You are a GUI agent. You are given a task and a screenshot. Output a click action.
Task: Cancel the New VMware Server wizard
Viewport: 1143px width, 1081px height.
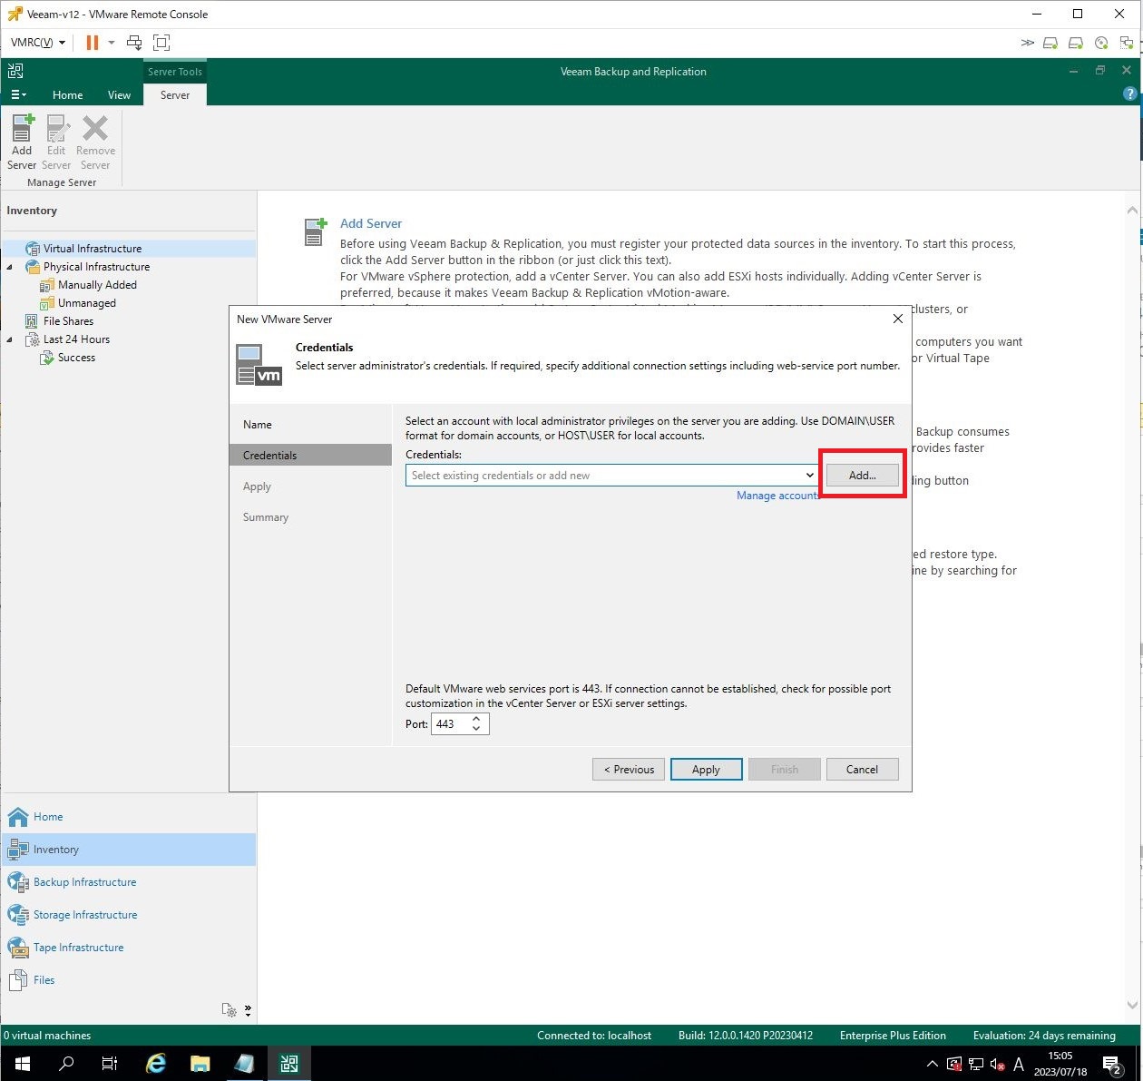[x=862, y=770]
